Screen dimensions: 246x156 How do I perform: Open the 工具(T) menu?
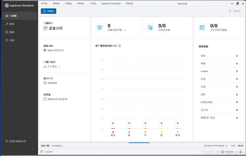[x=93, y=3]
